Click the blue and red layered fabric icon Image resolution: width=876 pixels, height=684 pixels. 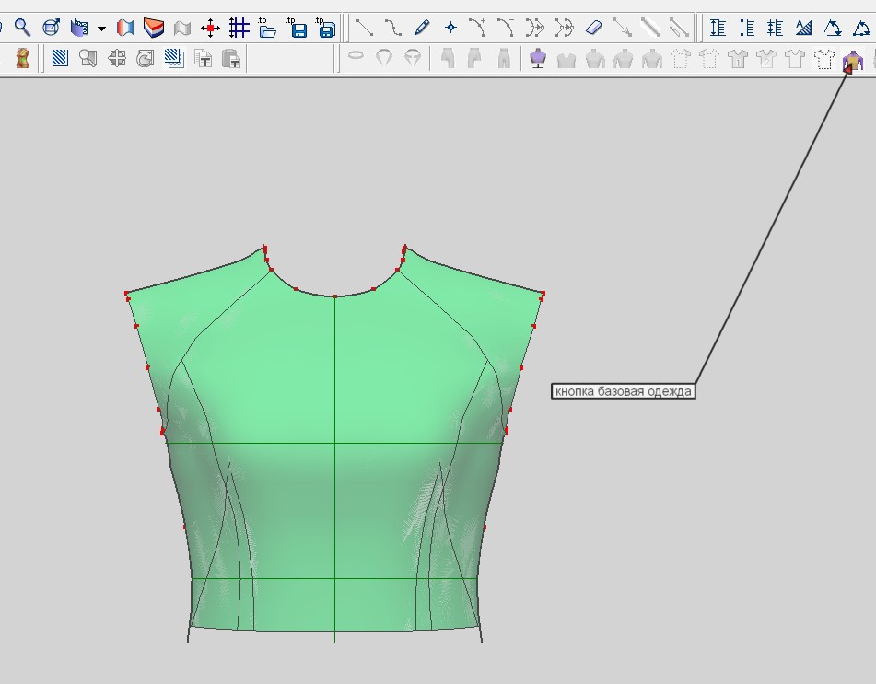click(x=154, y=28)
